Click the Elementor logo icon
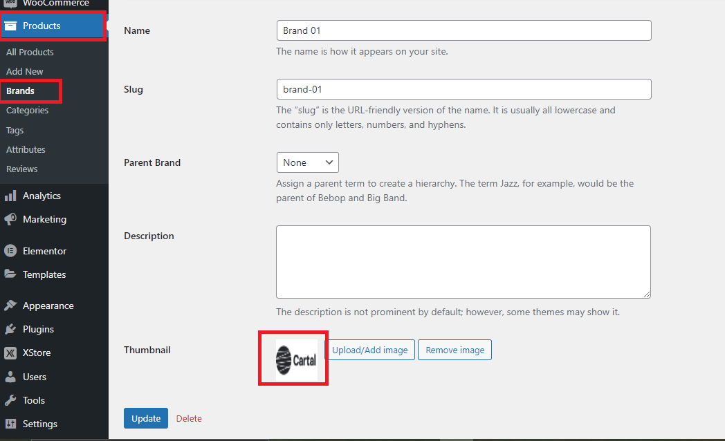Image resolution: width=725 pixels, height=441 pixels. tap(10, 251)
